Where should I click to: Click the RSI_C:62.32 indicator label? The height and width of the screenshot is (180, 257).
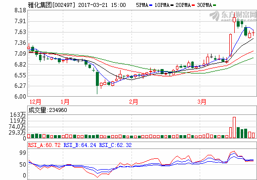[x=115, y=145]
